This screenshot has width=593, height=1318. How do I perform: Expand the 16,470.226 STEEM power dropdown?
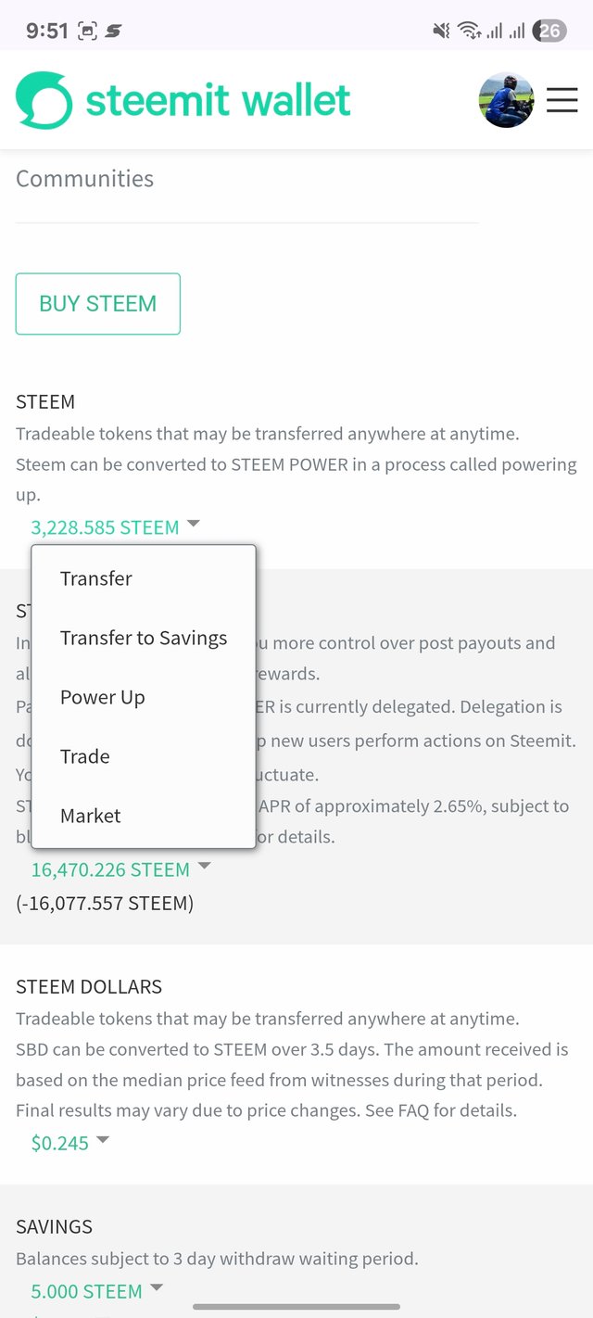[x=120, y=869]
